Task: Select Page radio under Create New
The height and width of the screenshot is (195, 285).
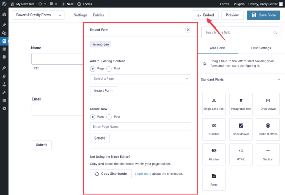Action: [x=93, y=117]
